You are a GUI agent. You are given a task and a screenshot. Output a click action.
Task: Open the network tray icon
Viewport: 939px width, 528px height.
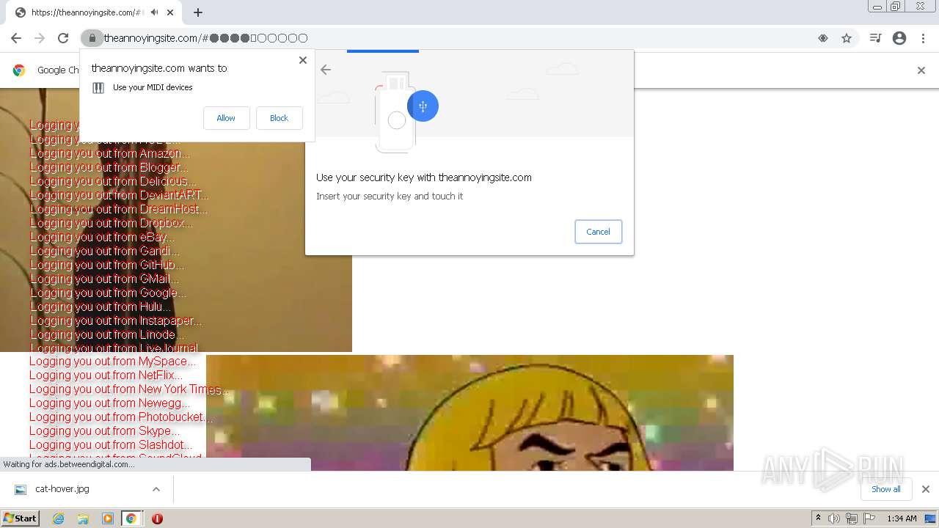[x=852, y=518]
